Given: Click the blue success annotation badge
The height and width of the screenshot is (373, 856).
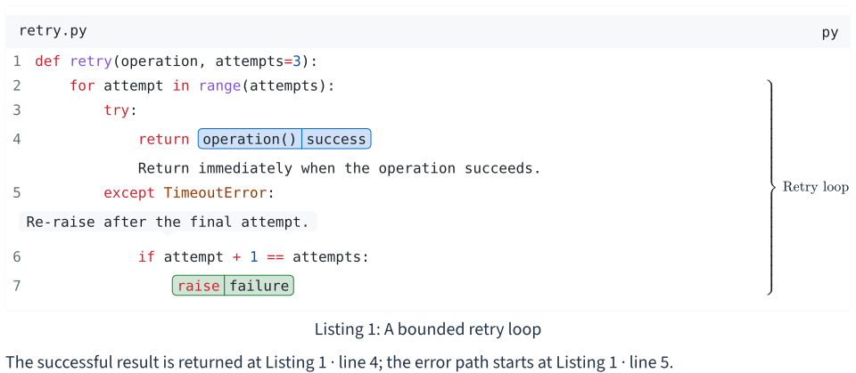Looking at the screenshot, I should (336, 139).
